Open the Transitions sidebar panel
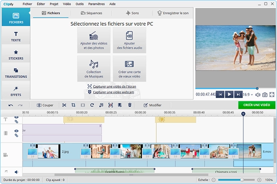Screen dimensions: 277x184 16,73
